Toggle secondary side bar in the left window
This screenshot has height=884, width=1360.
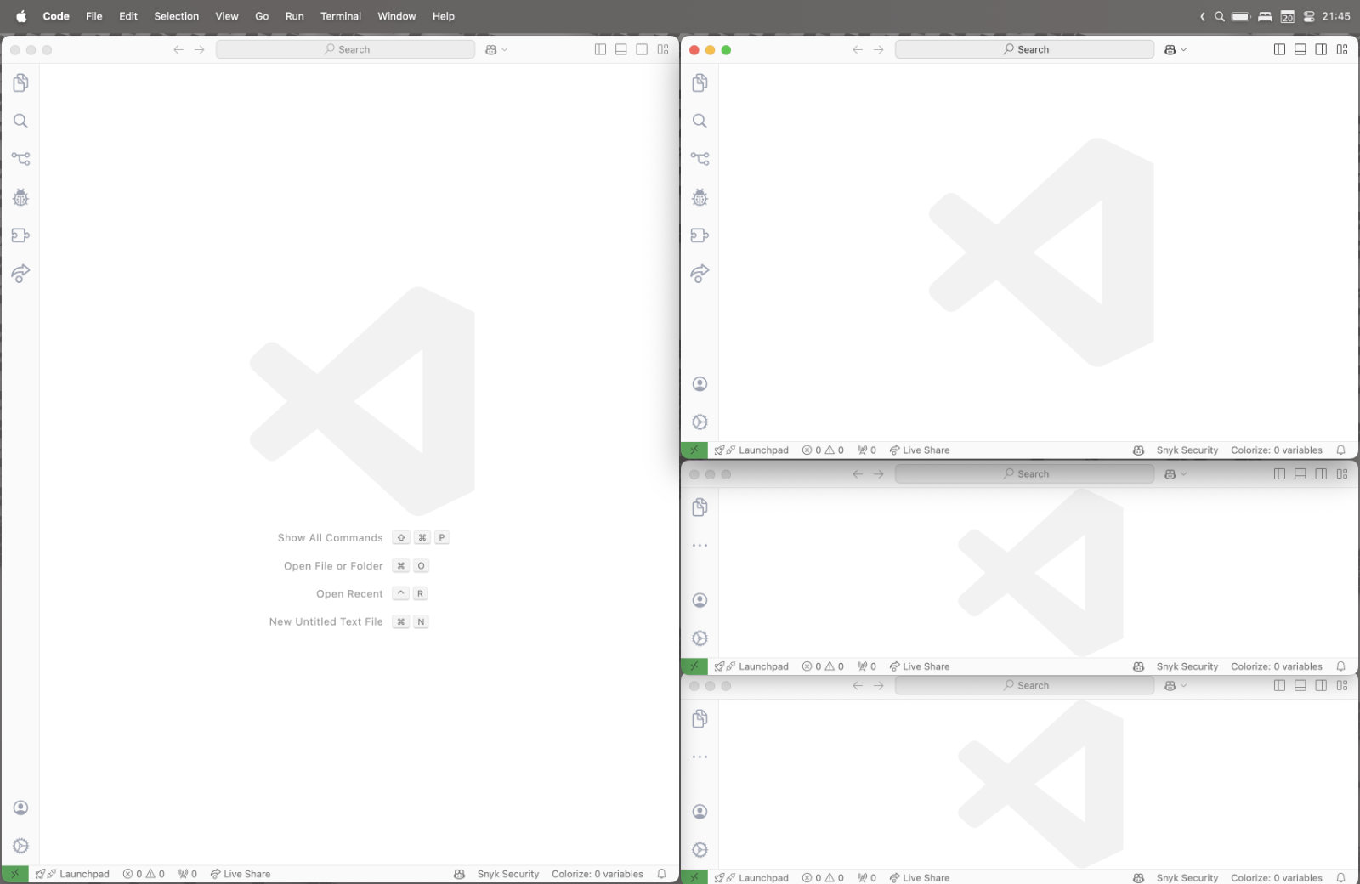pos(642,49)
